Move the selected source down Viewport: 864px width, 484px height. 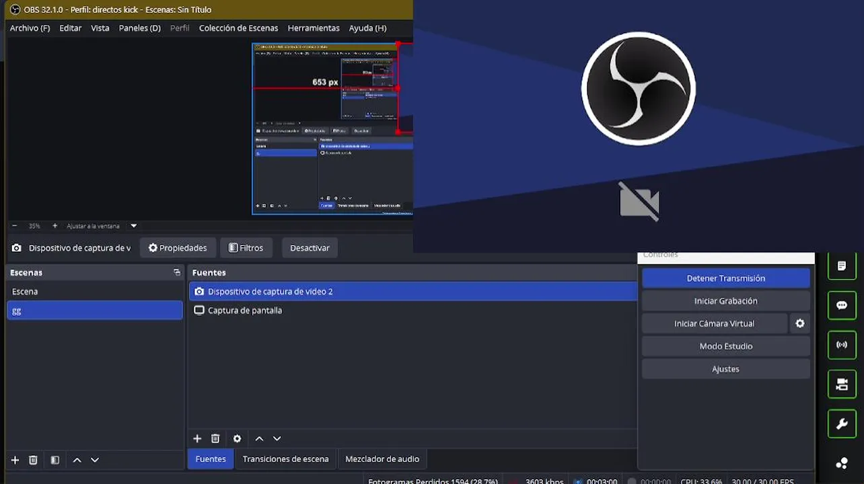(x=277, y=438)
